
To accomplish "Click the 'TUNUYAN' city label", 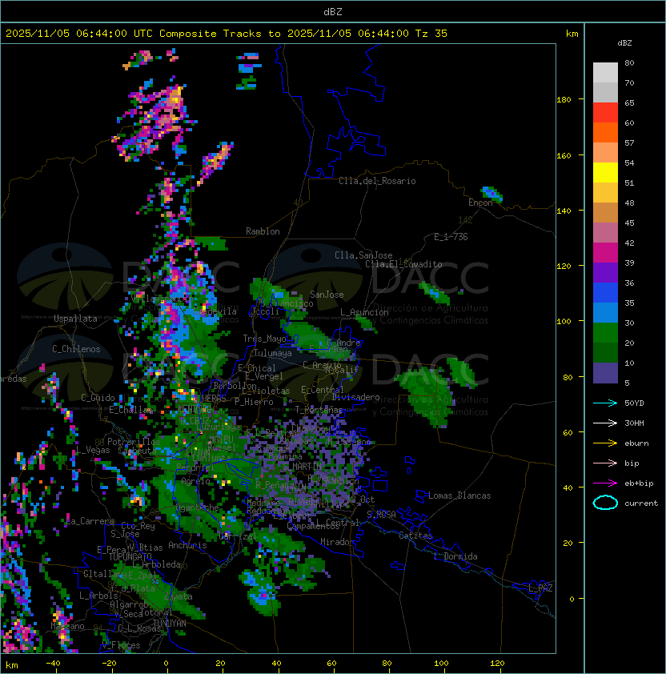I will (x=170, y=624).
